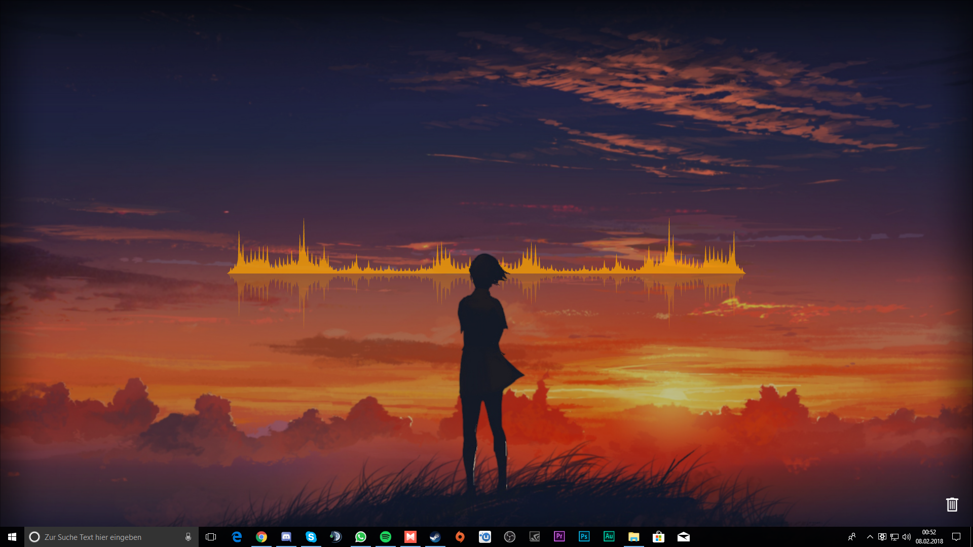Open WhatsApp from the taskbar
The width and height of the screenshot is (973, 547).
361,537
